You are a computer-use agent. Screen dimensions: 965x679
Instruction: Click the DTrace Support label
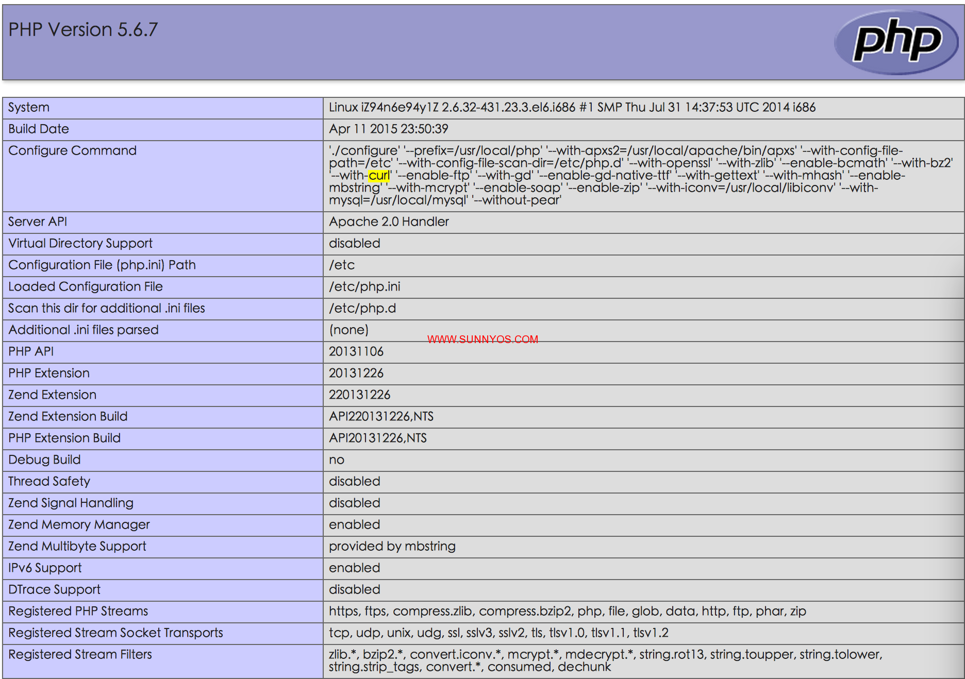(x=55, y=590)
